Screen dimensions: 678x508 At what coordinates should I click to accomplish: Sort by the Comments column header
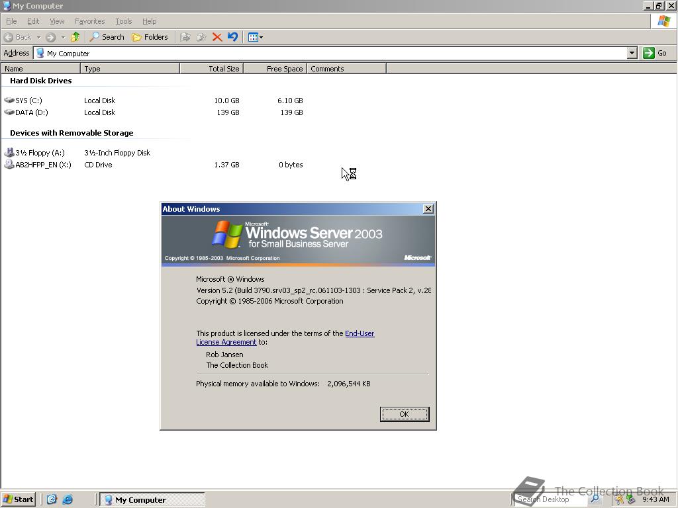[346, 69]
